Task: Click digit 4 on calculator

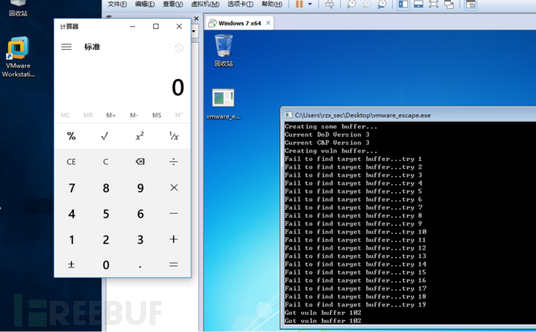Action: [x=71, y=214]
